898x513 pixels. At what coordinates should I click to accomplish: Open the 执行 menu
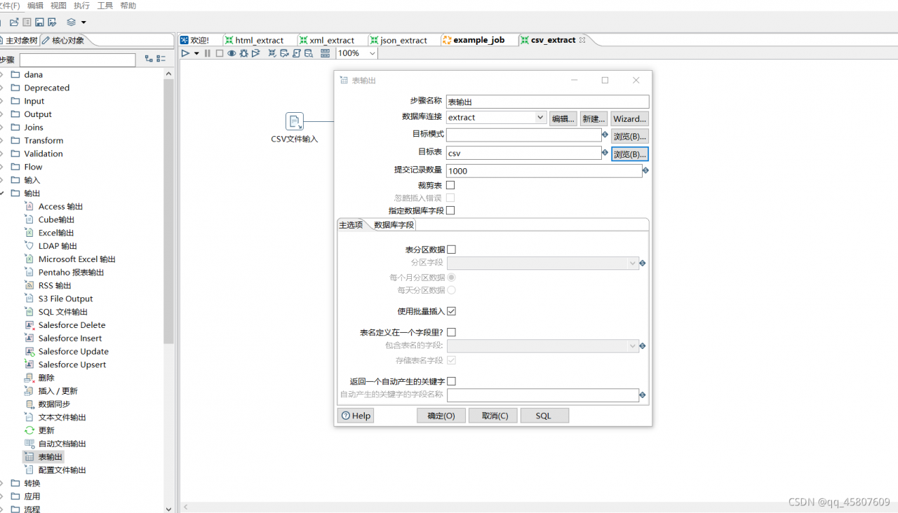point(81,6)
